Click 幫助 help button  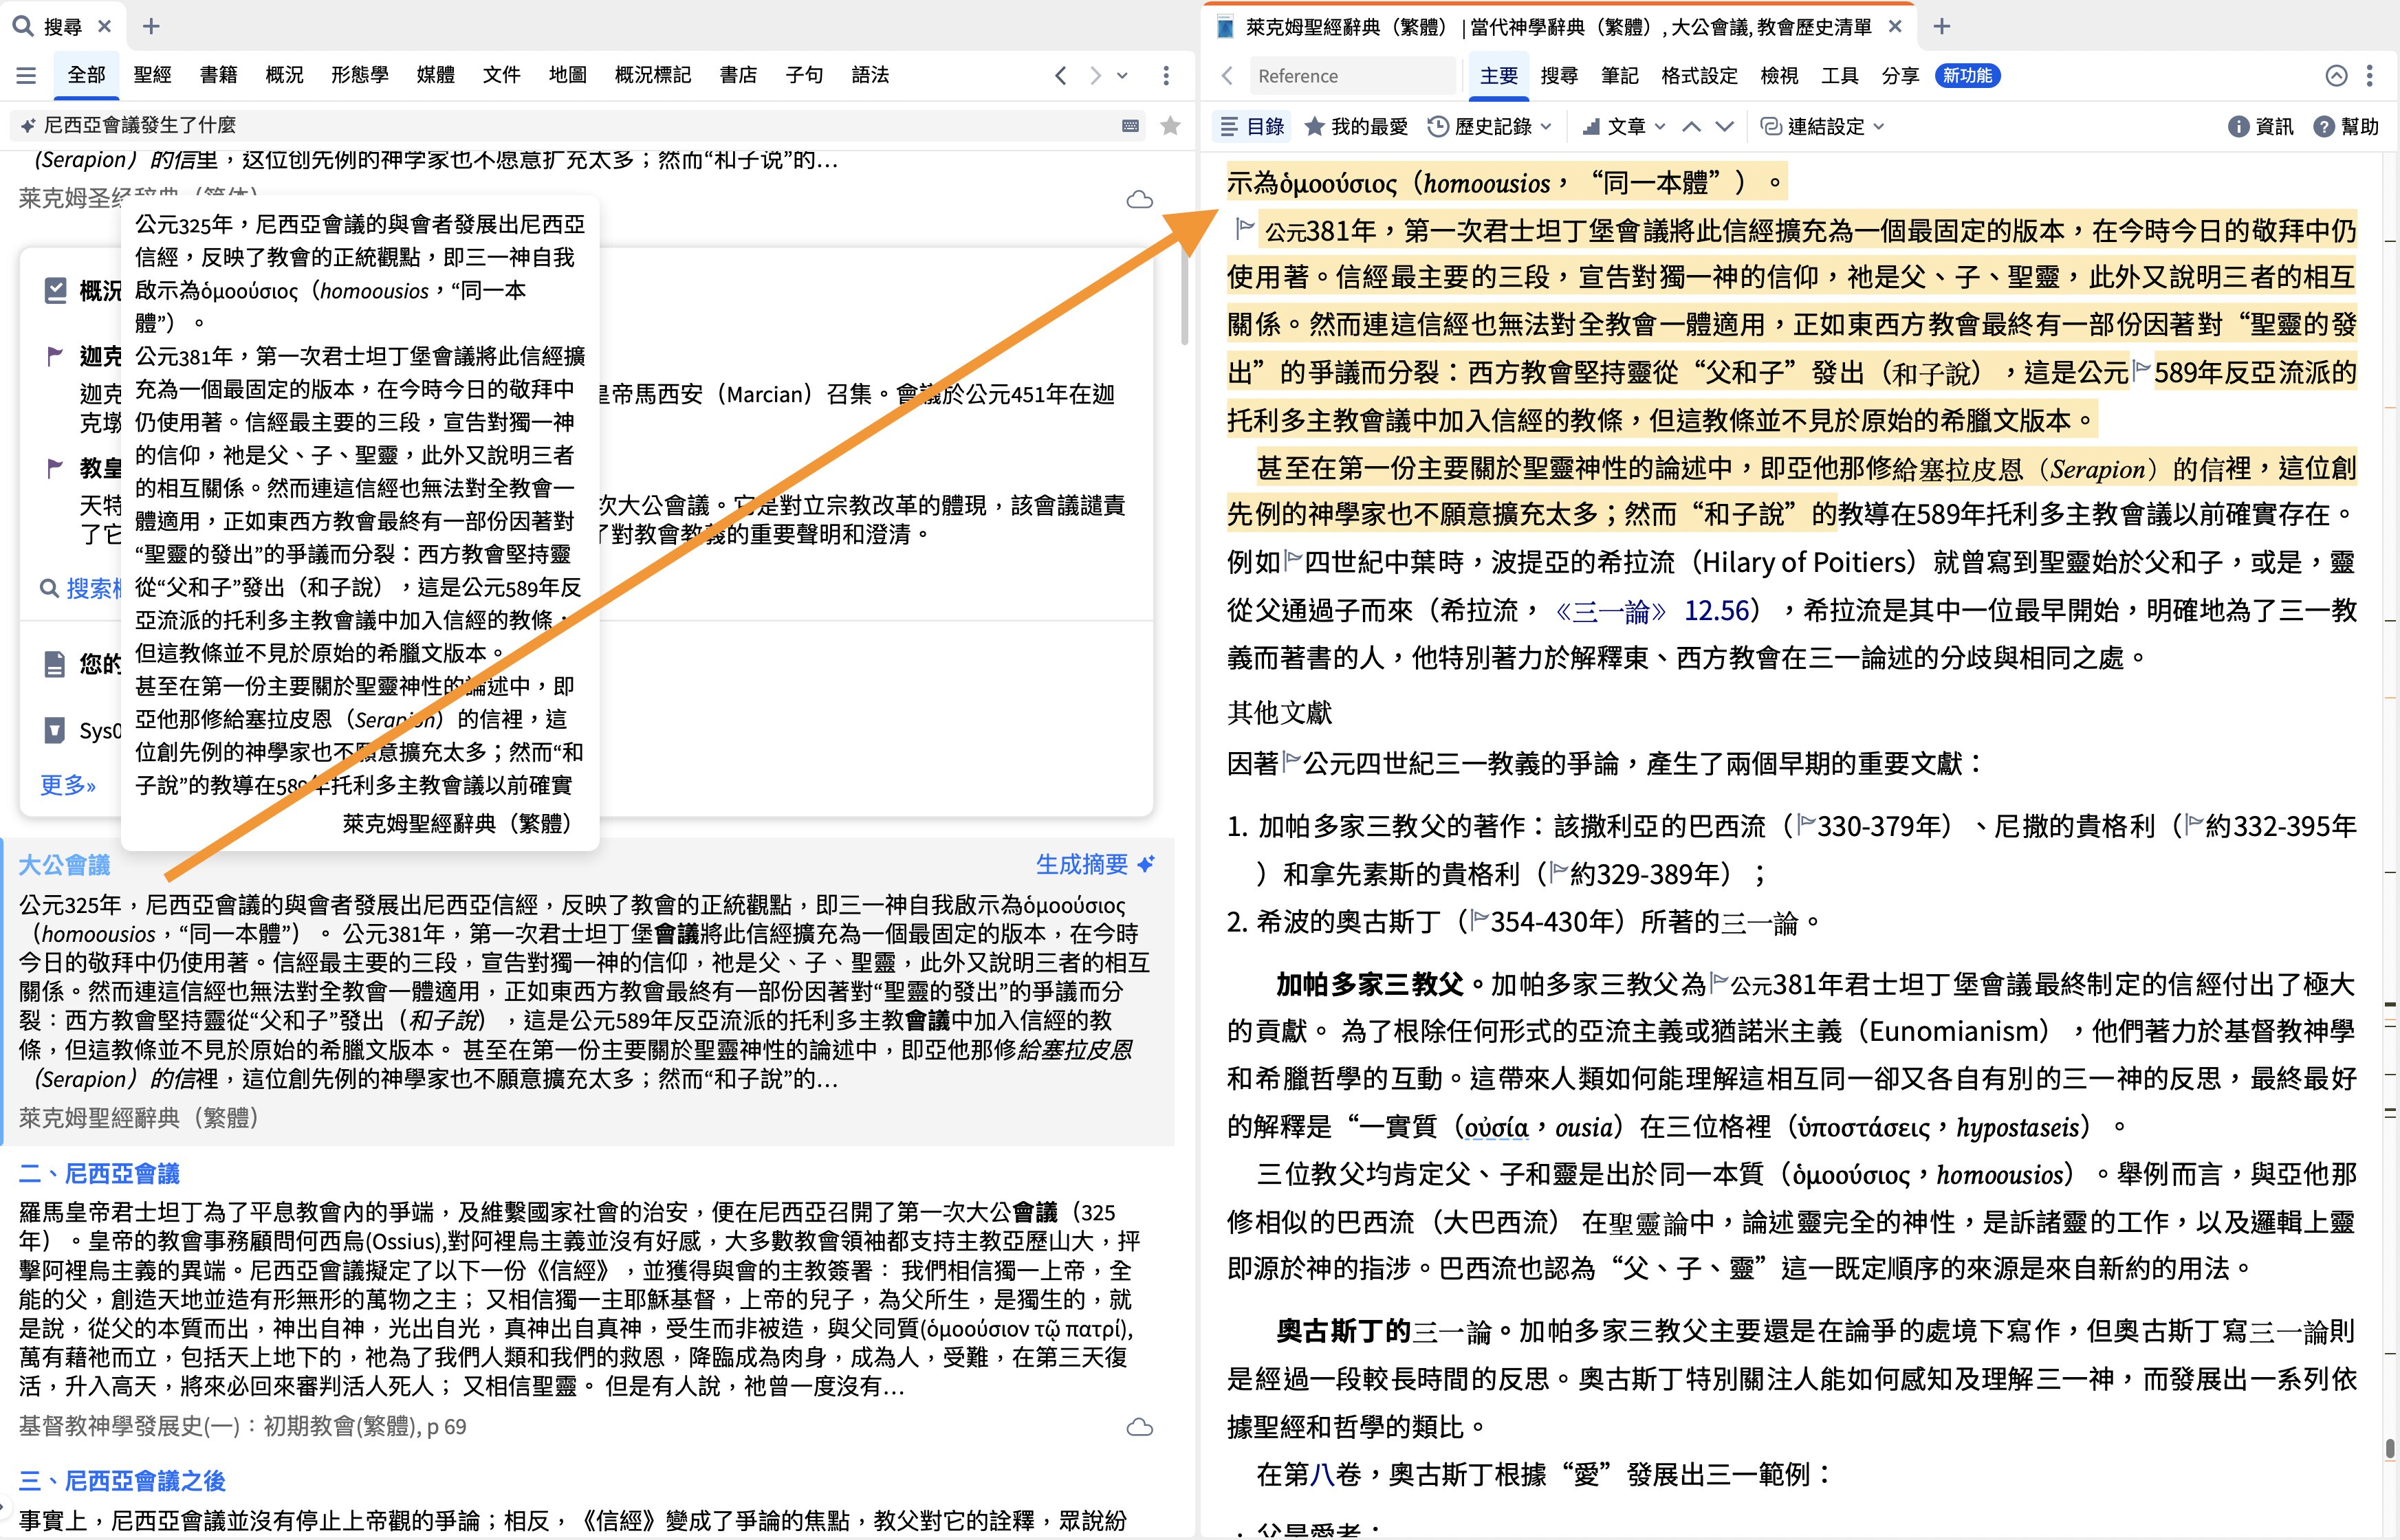pos(2346,126)
